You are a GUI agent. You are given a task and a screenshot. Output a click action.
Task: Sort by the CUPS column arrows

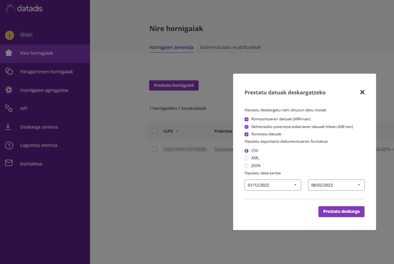point(177,131)
